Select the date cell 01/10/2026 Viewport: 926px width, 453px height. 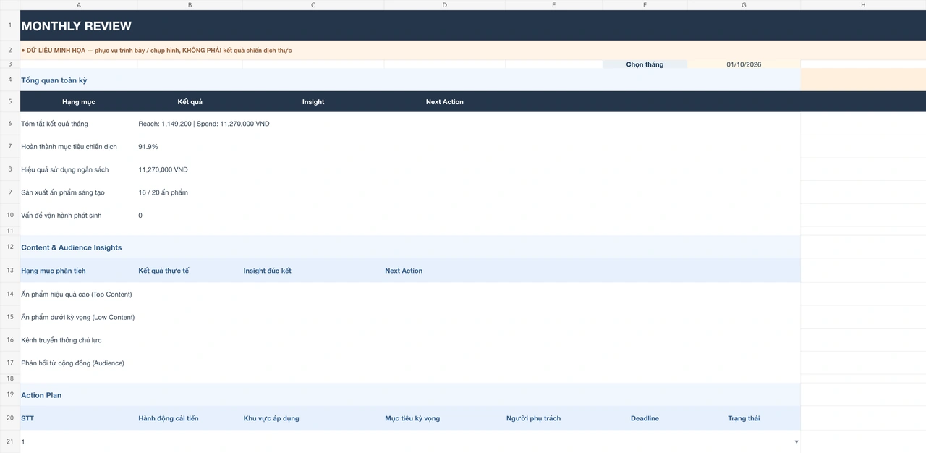744,64
